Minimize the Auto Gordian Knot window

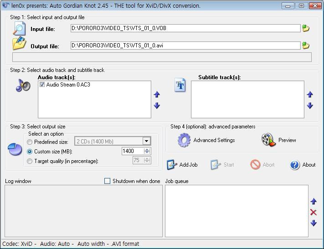point(288,6)
